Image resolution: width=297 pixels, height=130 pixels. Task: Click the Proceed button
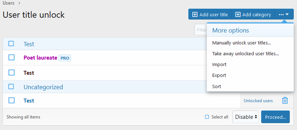click(x=275, y=117)
